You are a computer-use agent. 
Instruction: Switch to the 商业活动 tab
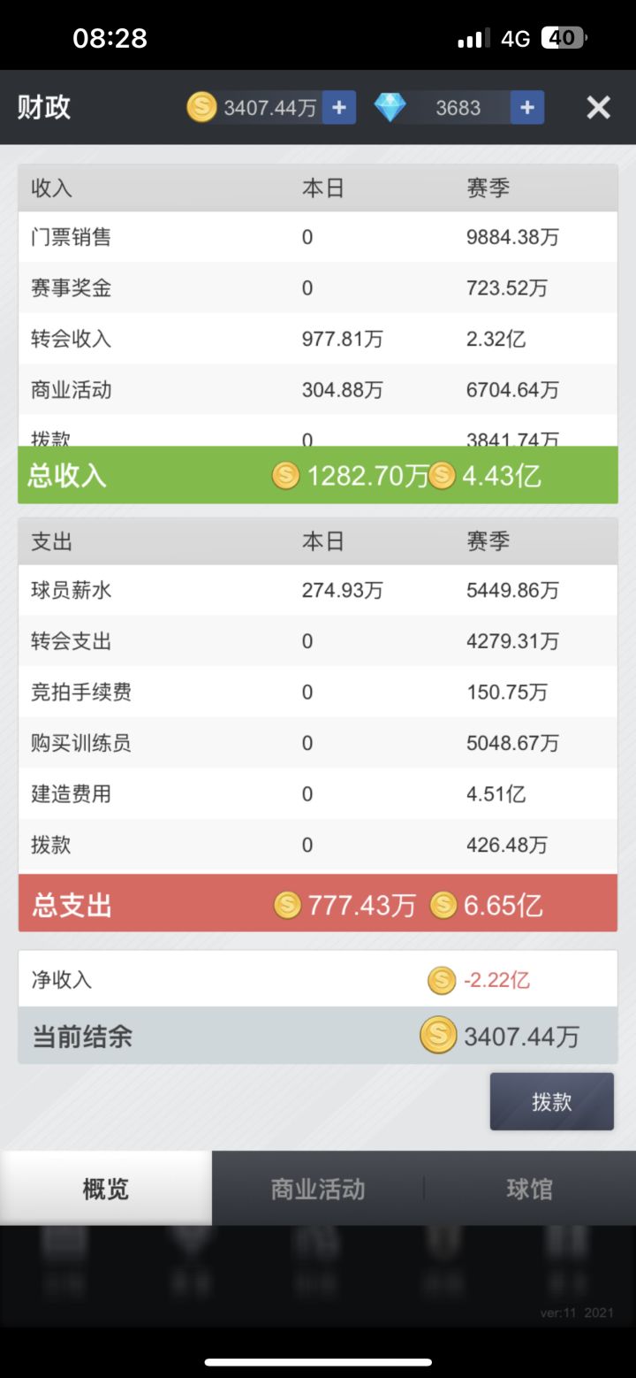pyautogui.click(x=318, y=1189)
